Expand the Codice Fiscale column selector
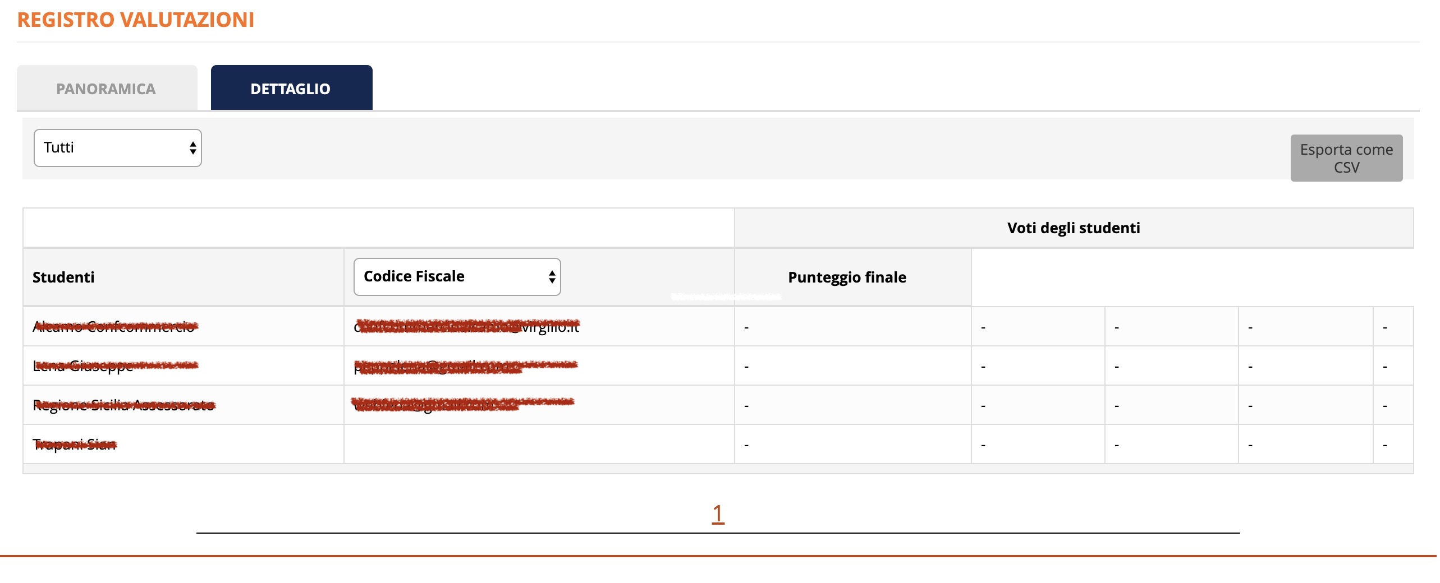Image resolution: width=1440 pixels, height=583 pixels. tap(457, 276)
